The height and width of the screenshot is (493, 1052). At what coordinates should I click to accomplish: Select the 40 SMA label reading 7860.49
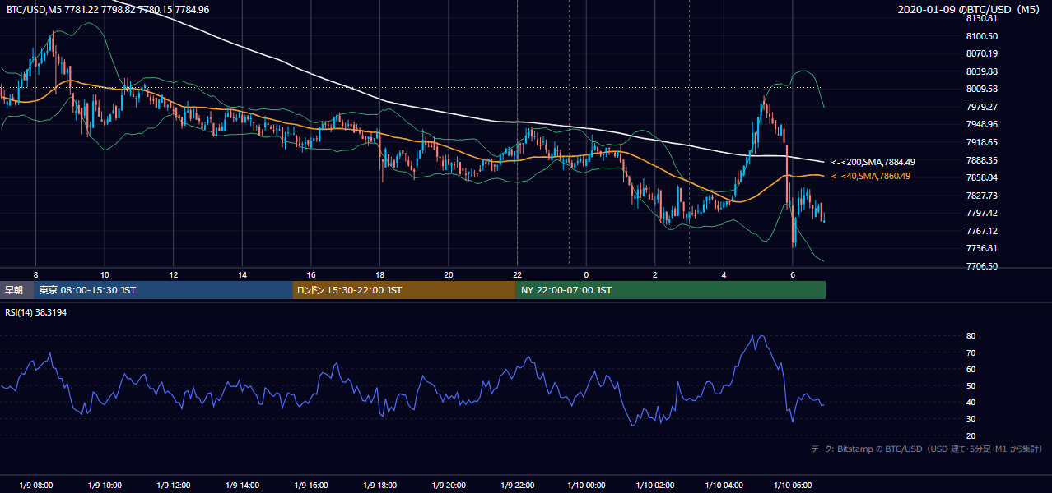pyautogui.click(x=871, y=176)
